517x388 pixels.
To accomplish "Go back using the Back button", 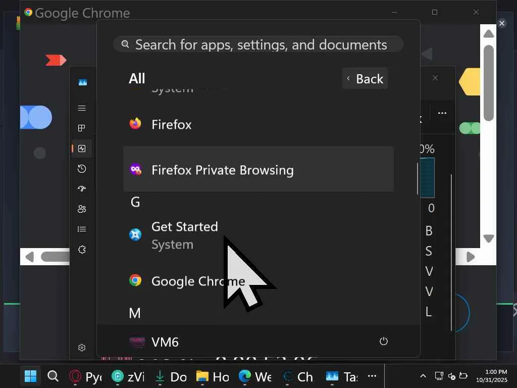I will (x=365, y=78).
